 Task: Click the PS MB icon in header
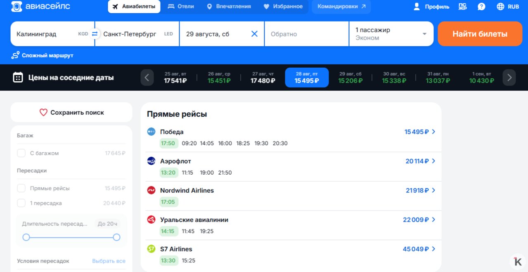463,7
